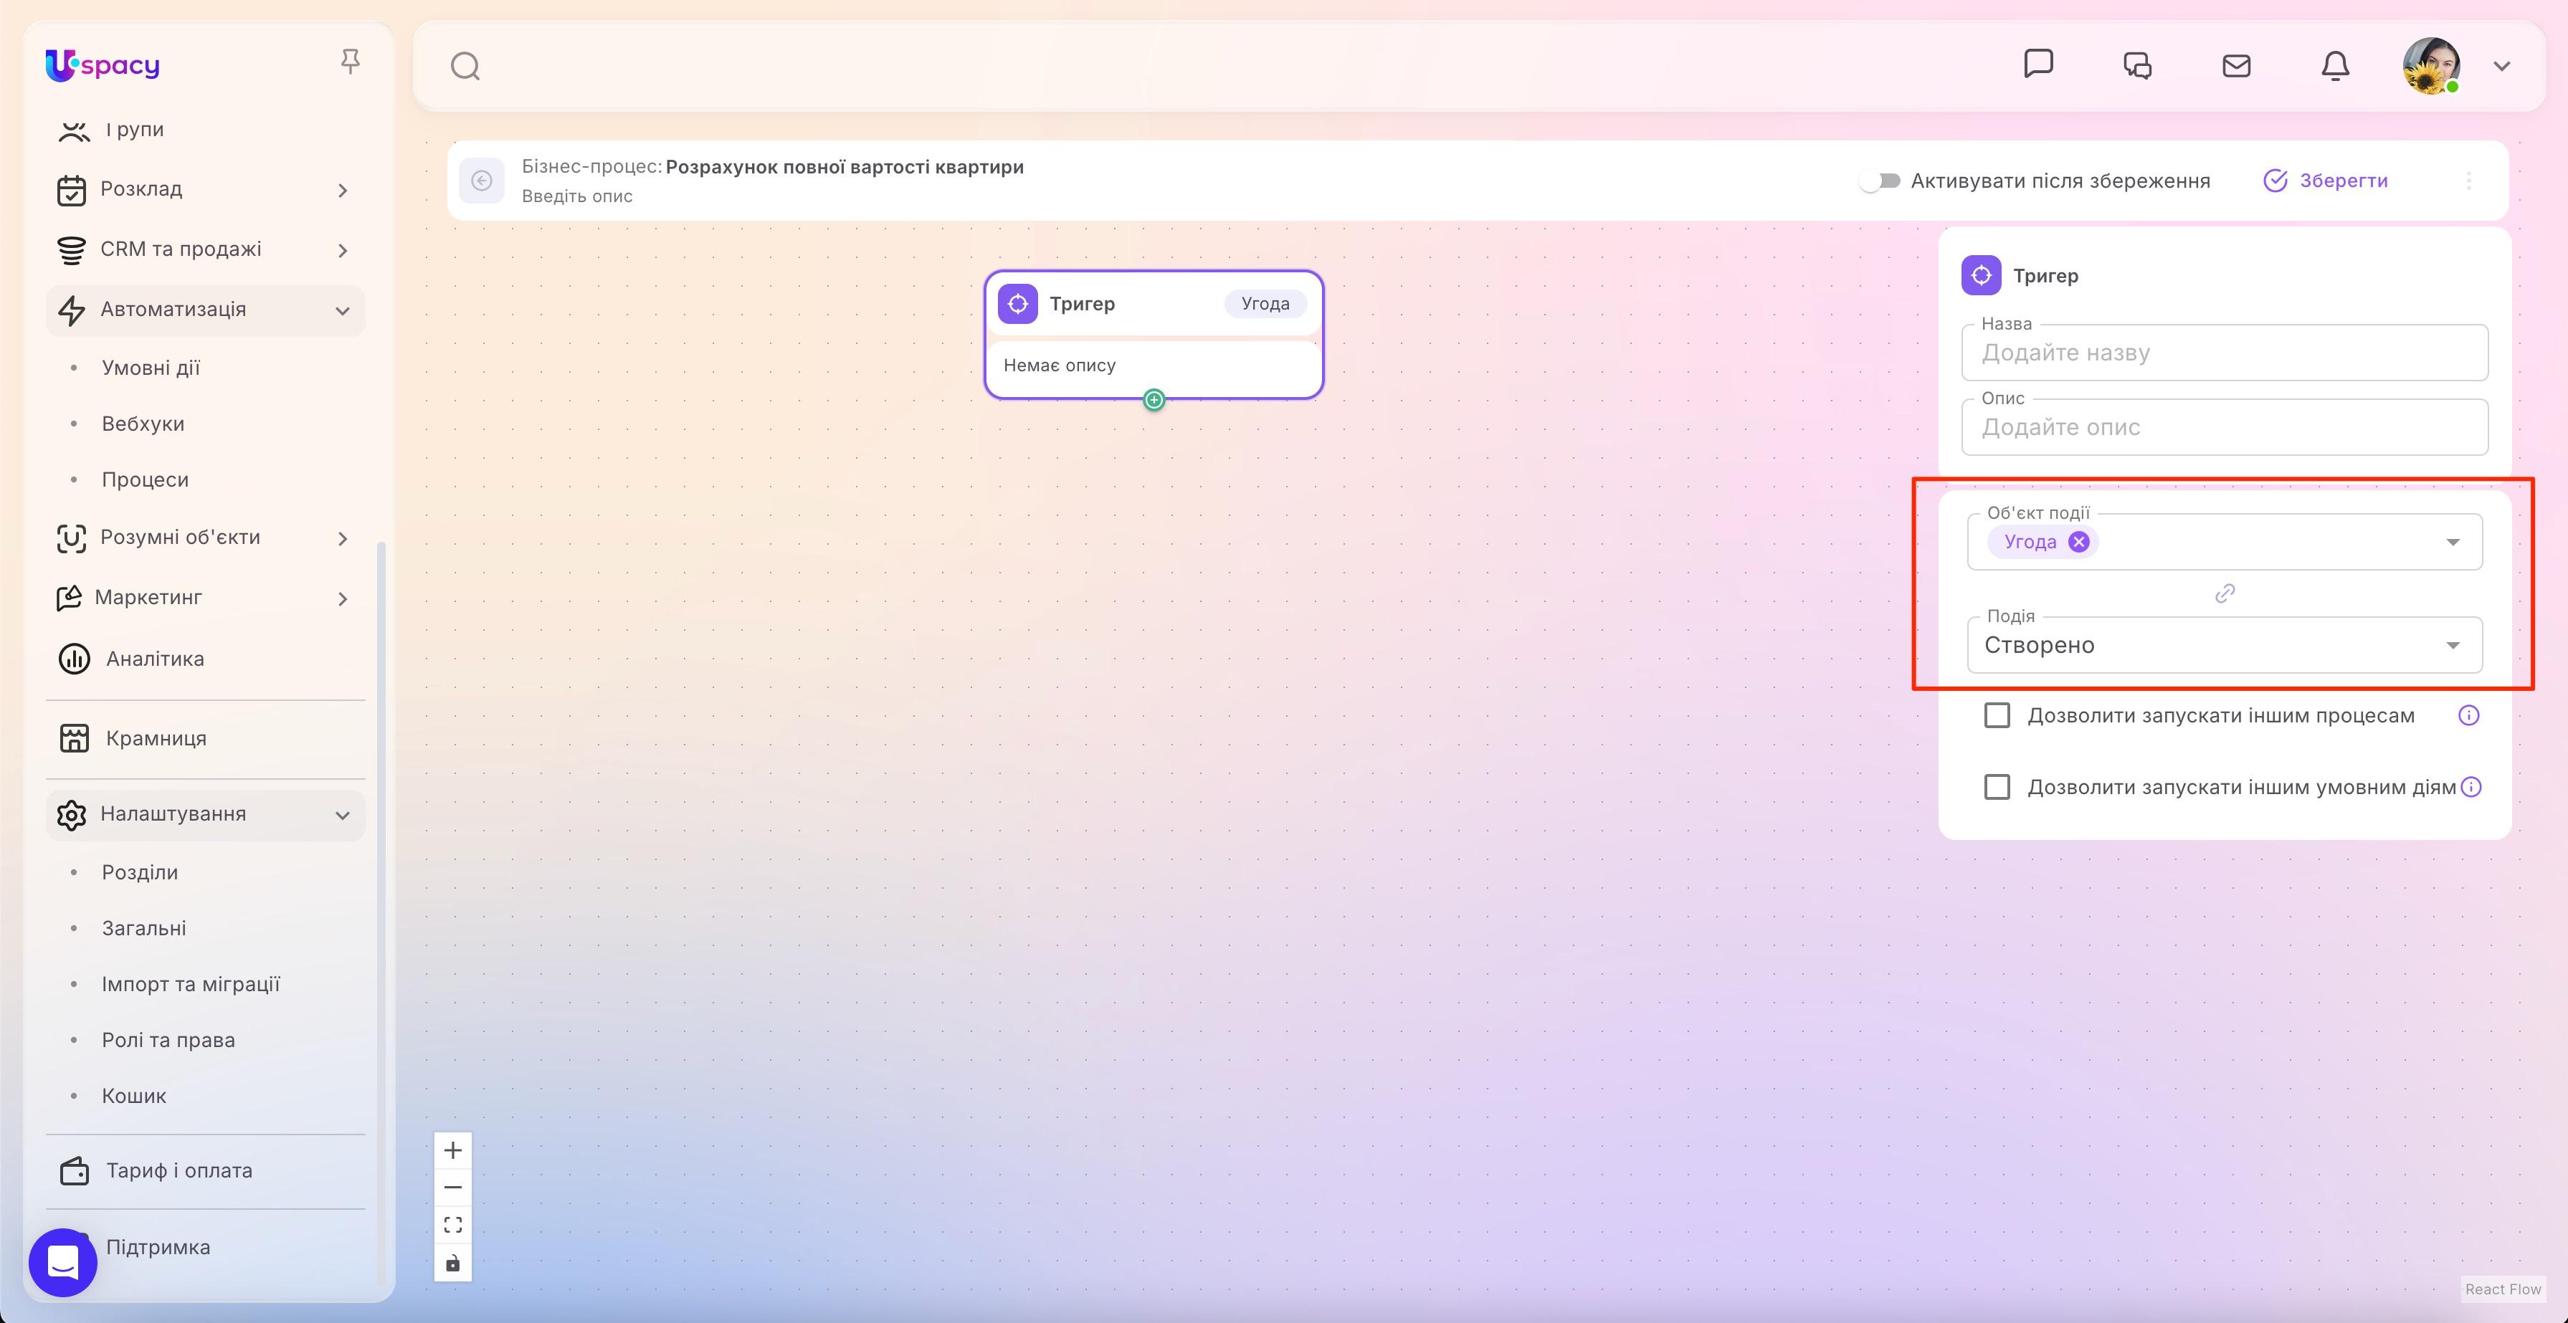The image size is (2568, 1323).
Task: Click the Маркетинг icon
Action: (x=70, y=598)
